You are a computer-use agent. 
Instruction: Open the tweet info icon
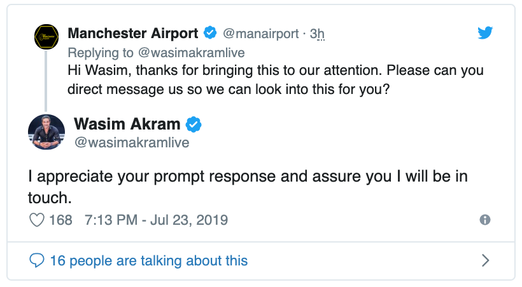(485, 220)
